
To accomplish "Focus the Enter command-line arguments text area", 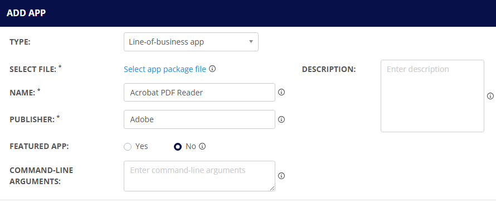I will (200, 176).
